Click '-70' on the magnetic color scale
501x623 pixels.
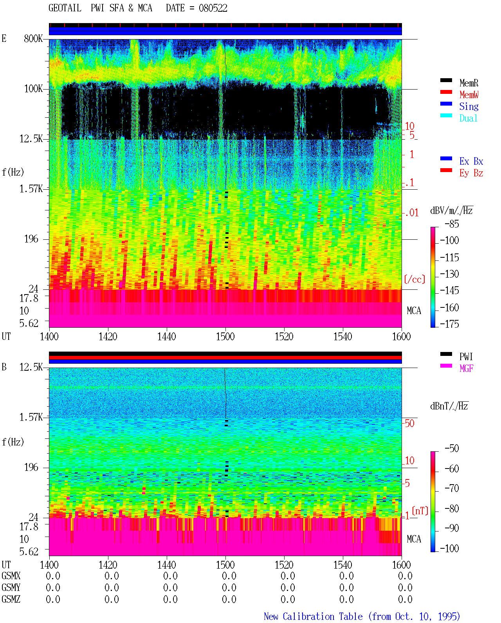click(452, 488)
